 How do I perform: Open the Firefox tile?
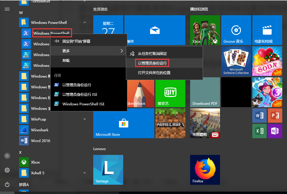[x=205, y=170]
